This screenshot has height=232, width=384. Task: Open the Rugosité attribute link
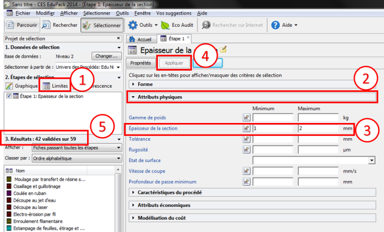138,150
